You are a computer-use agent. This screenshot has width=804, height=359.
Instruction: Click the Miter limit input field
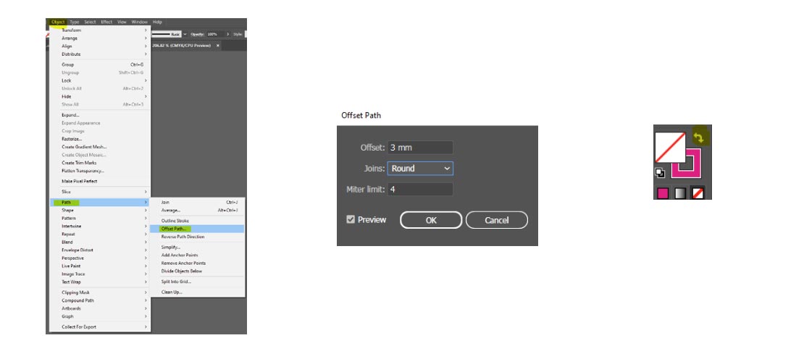click(x=420, y=190)
